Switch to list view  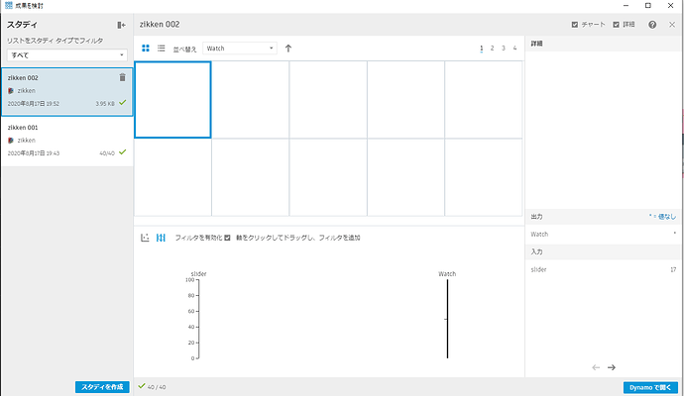[x=161, y=48]
